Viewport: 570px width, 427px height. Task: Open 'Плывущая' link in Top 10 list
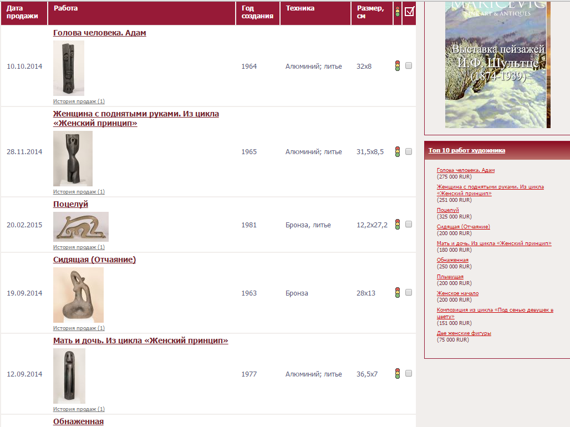tap(450, 277)
